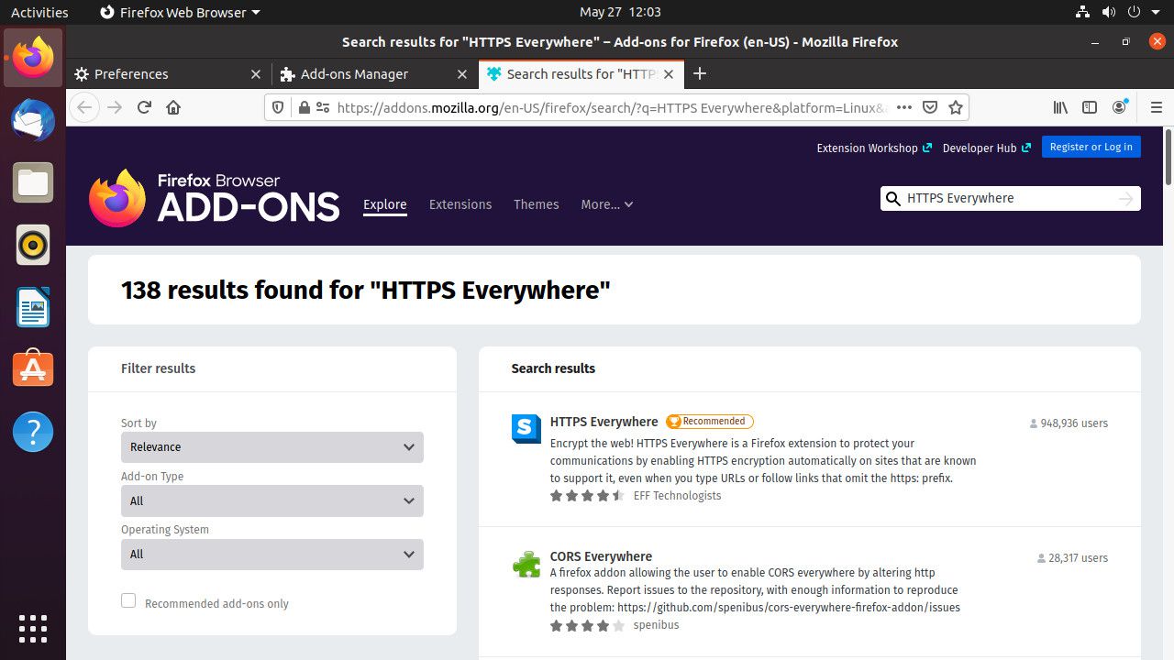
Task: Open the page actions three-dot menu
Action: tap(903, 107)
